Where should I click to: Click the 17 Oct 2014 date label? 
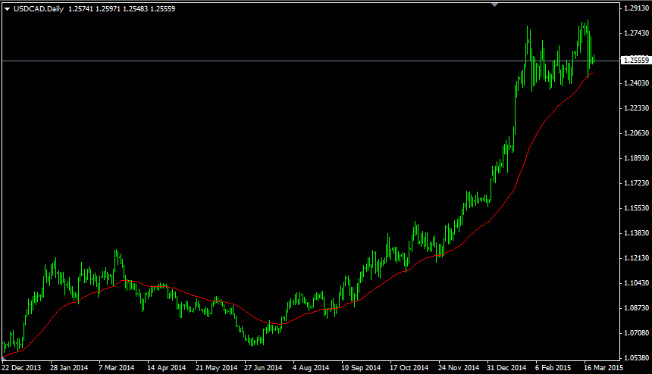click(409, 368)
